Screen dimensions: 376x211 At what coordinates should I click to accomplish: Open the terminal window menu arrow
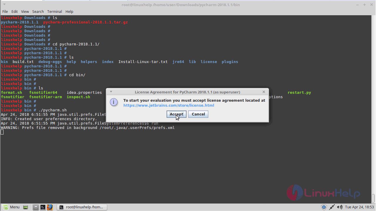[4, 4]
